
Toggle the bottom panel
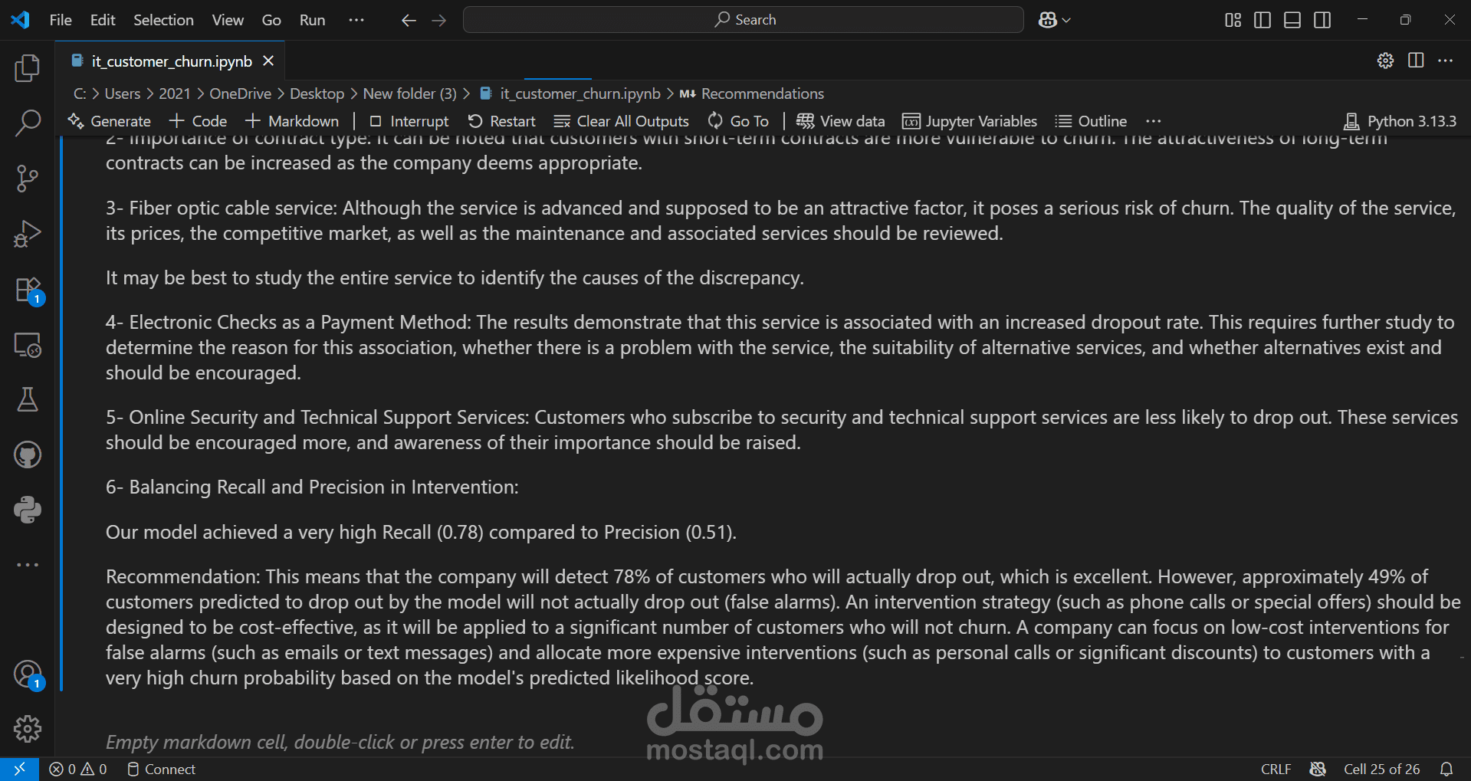coord(1292,20)
